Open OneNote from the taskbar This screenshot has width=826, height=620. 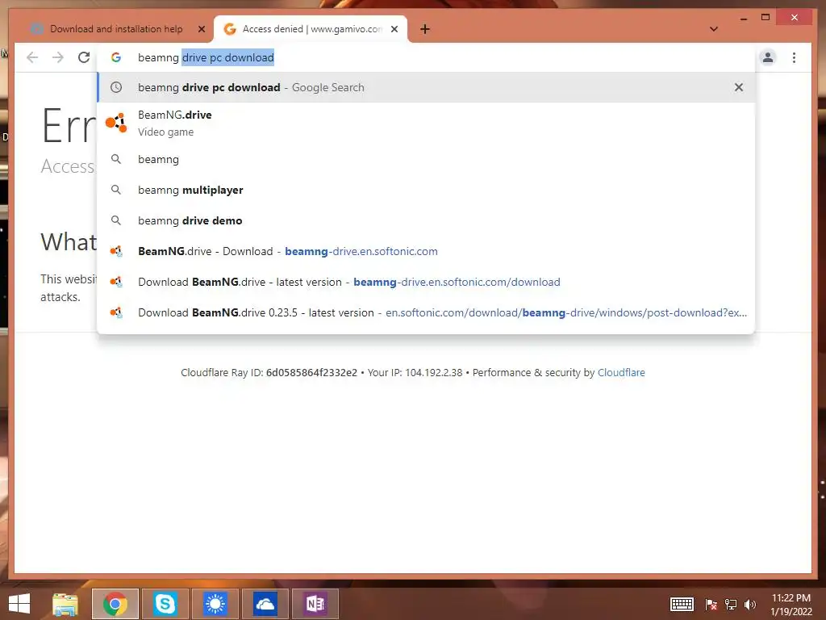[x=315, y=604]
